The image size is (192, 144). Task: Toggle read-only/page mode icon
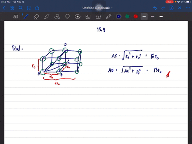click(16, 17)
